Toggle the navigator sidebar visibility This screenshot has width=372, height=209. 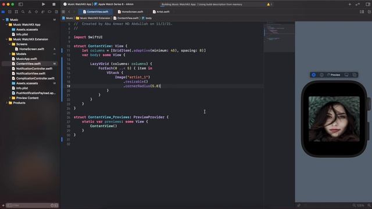click(x=21, y=4)
